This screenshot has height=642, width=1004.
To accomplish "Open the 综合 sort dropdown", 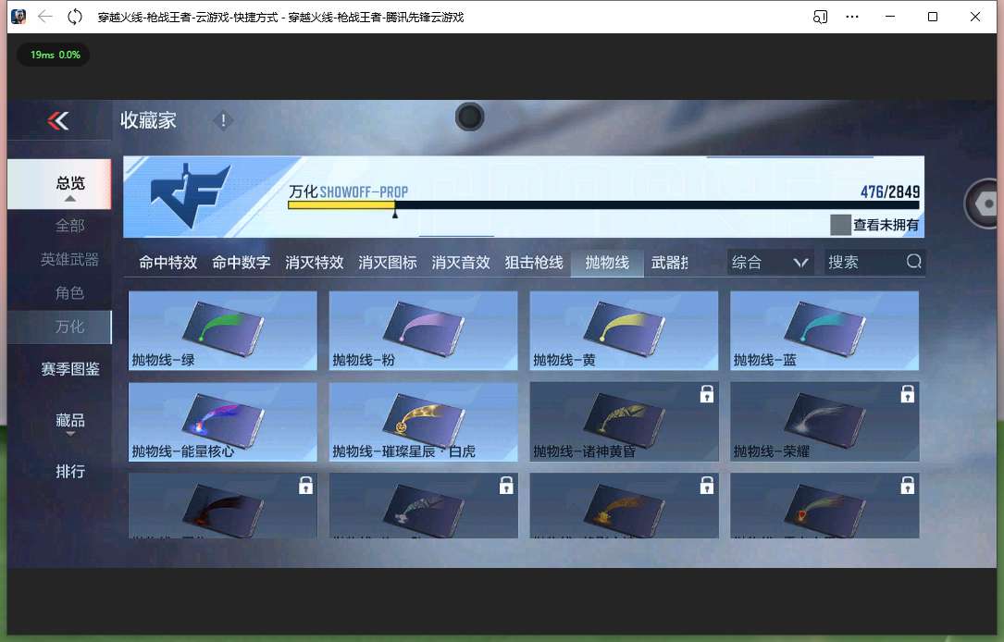I will click(770, 263).
